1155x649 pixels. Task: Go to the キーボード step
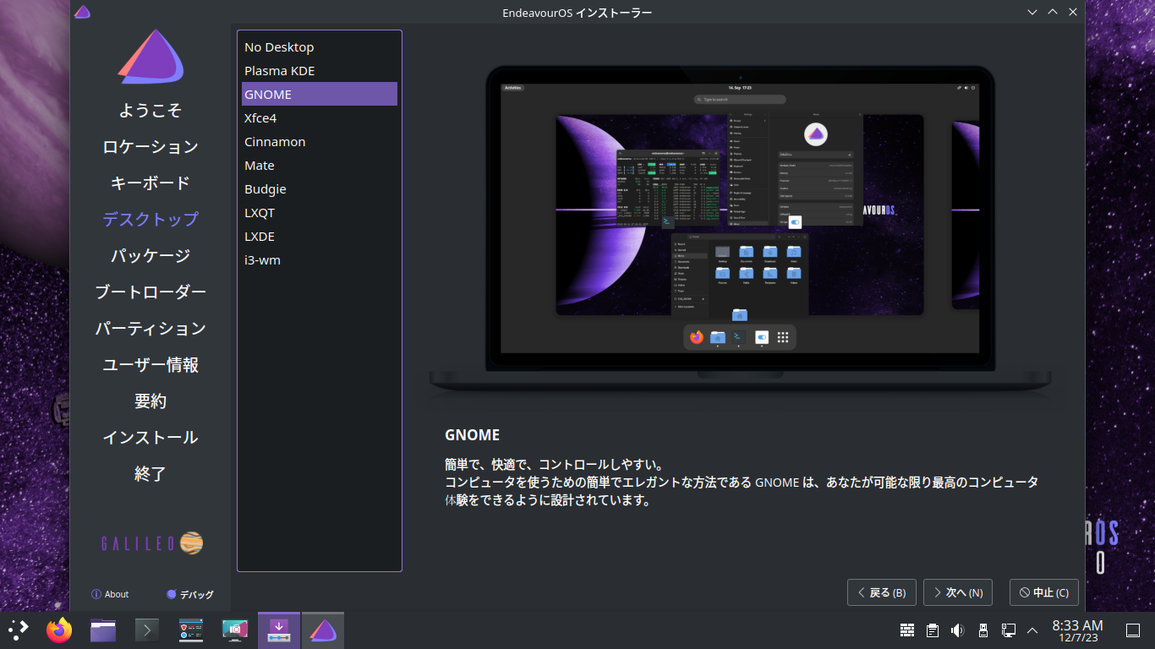pyautogui.click(x=151, y=183)
